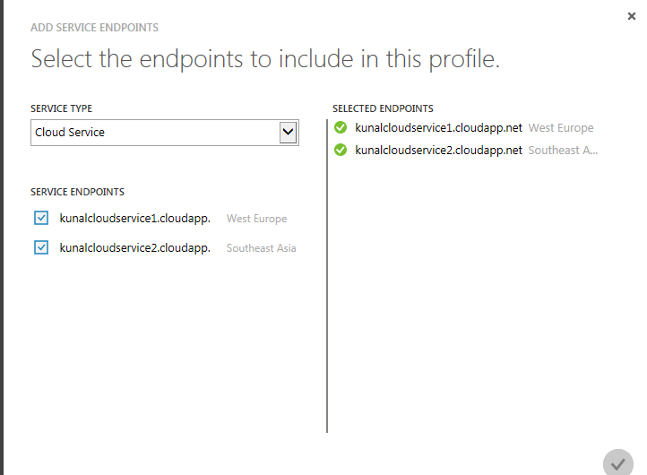Click the truncated Southeast A... region text
Image resolution: width=647 pixels, height=475 pixels.
click(x=563, y=151)
